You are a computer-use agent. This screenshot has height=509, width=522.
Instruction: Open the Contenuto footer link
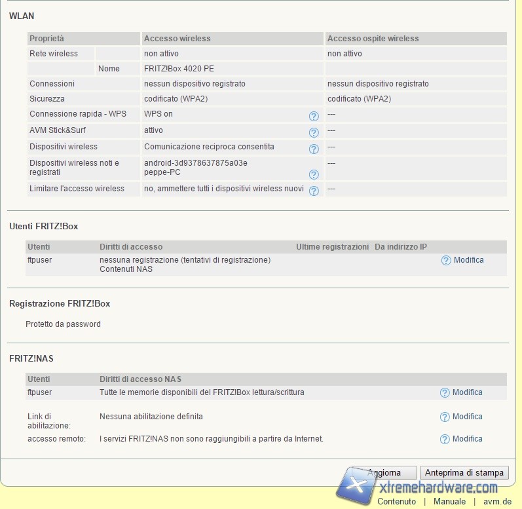tap(396, 501)
